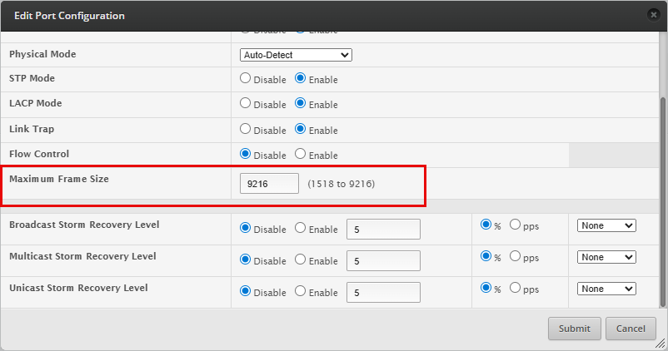Select Enable for Unicast Storm Recovery Level
Viewport: 668px width, 351px height.
click(x=301, y=290)
